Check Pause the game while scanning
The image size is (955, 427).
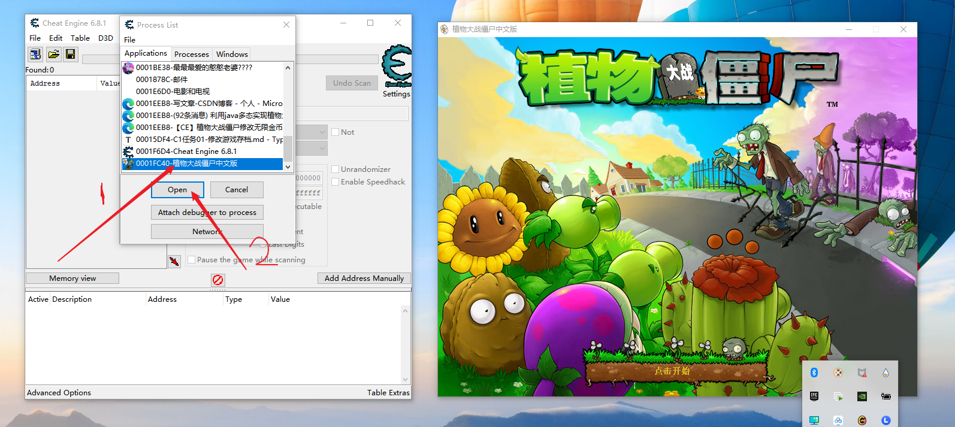click(191, 259)
